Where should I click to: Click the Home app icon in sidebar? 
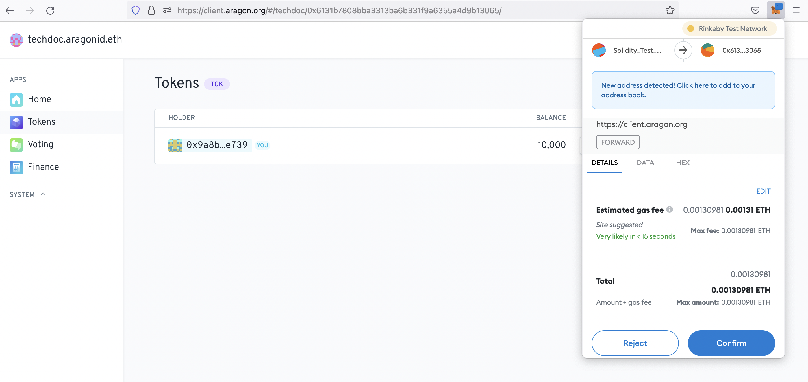tap(16, 100)
